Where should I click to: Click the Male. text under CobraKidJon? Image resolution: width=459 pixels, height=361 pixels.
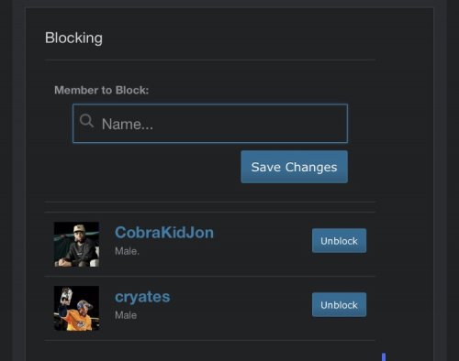coord(127,251)
